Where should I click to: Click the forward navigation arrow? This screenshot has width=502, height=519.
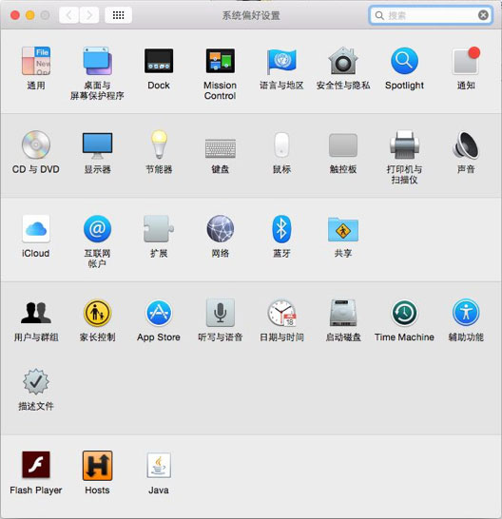[89, 15]
